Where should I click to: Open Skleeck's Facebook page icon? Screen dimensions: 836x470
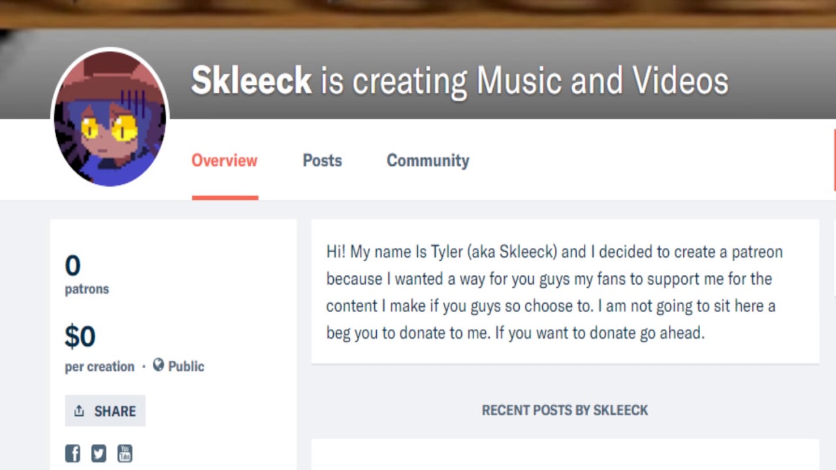click(72, 453)
